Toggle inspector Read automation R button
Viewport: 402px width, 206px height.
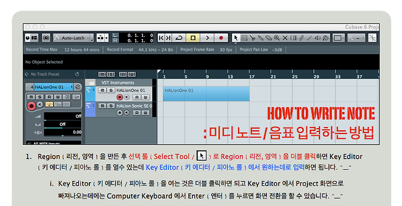pyautogui.click(x=49, y=97)
